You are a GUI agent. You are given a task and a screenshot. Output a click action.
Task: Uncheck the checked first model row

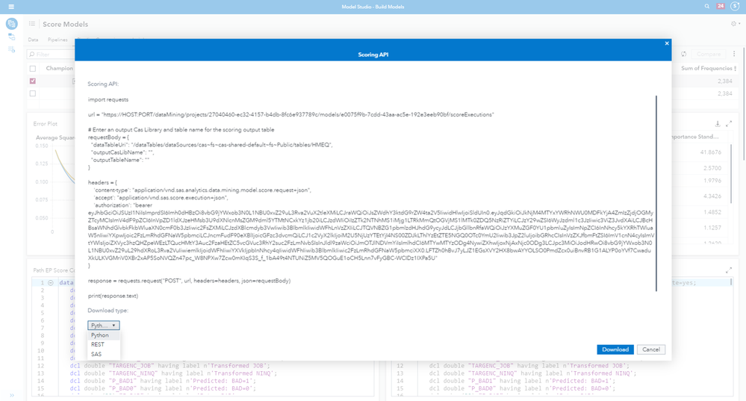[x=33, y=81]
